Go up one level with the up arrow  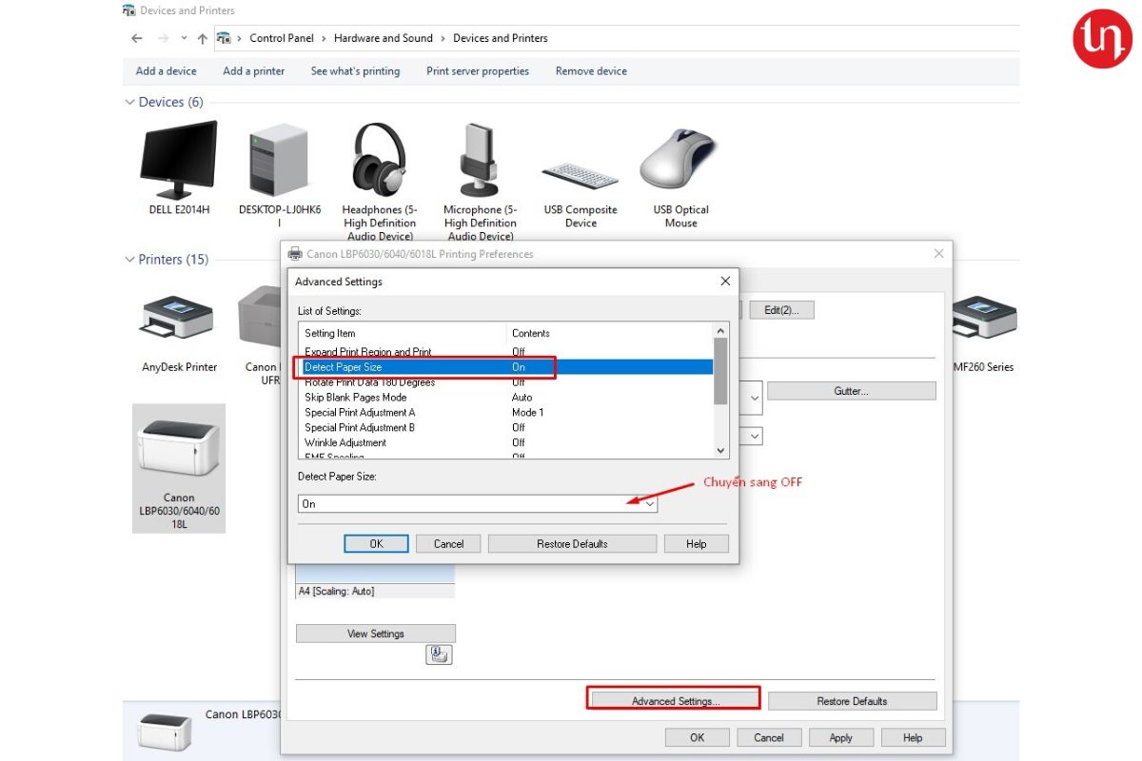click(202, 38)
